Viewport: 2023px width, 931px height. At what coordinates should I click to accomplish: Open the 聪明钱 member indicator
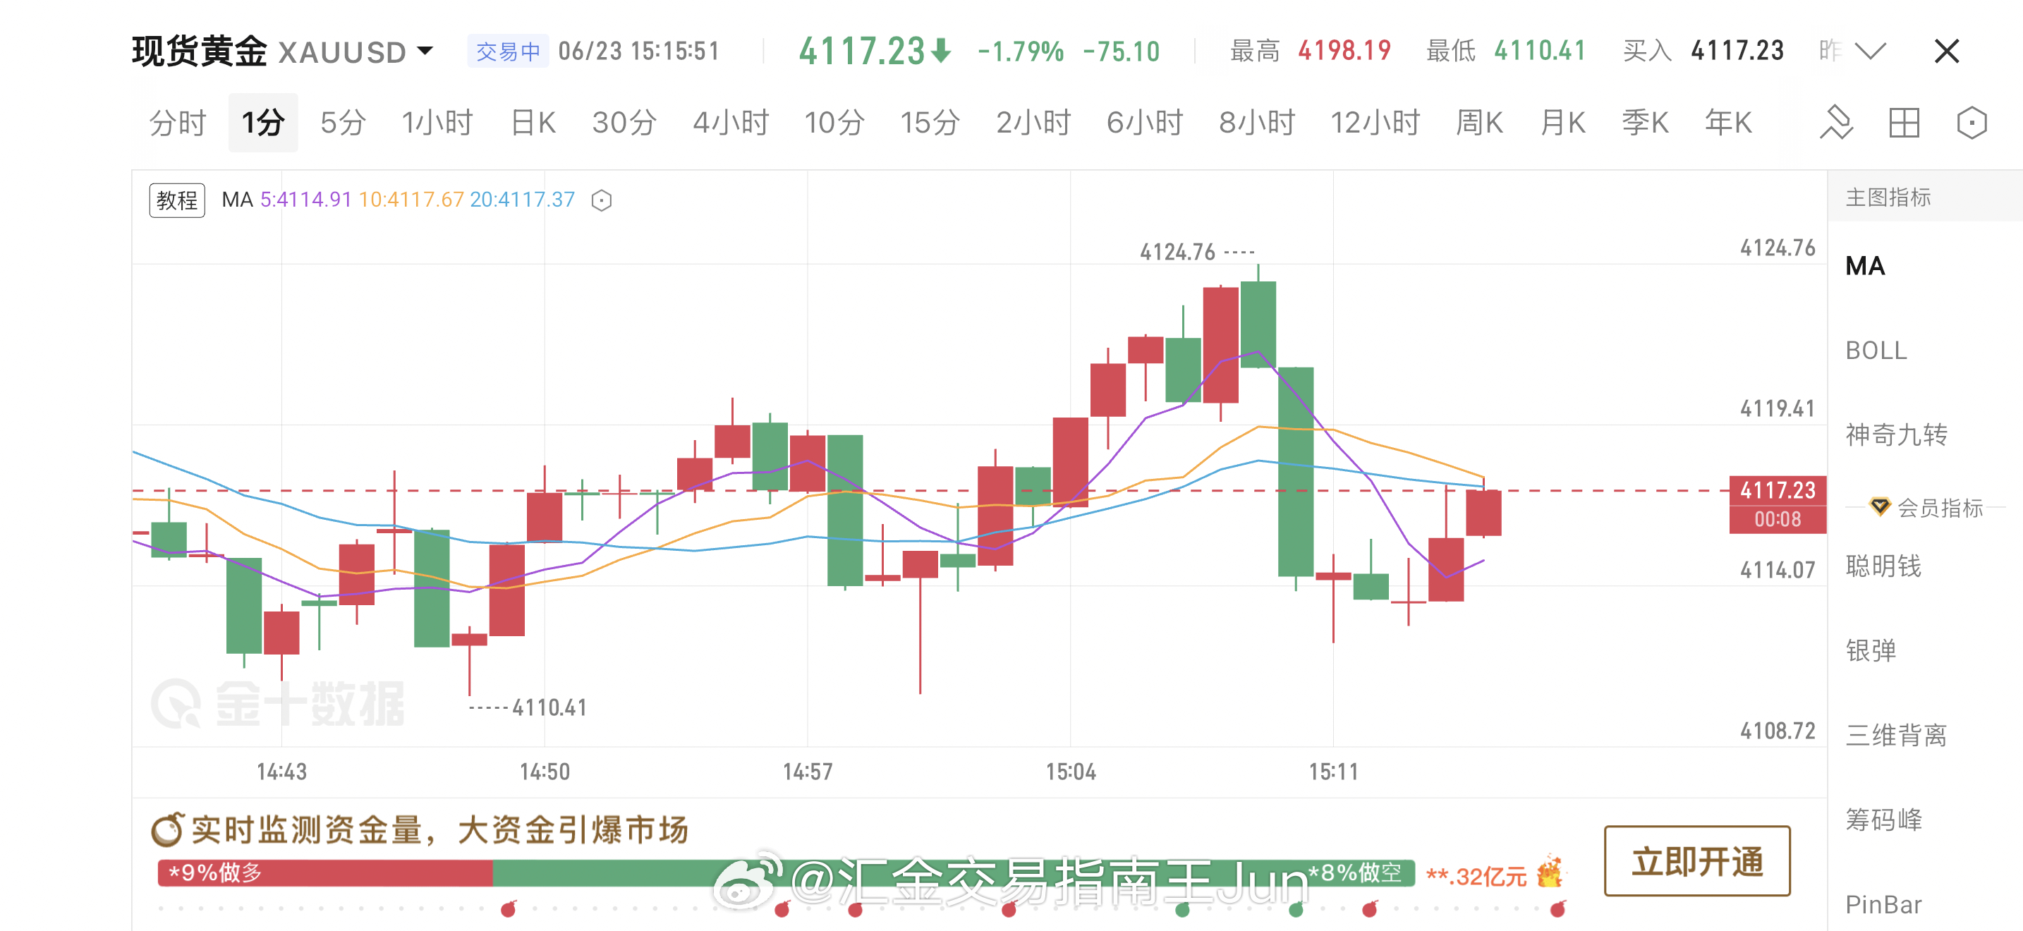pos(1883,566)
